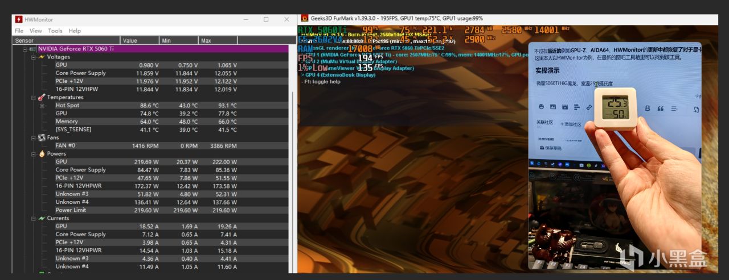Click the Sensor column header

click(x=66, y=40)
